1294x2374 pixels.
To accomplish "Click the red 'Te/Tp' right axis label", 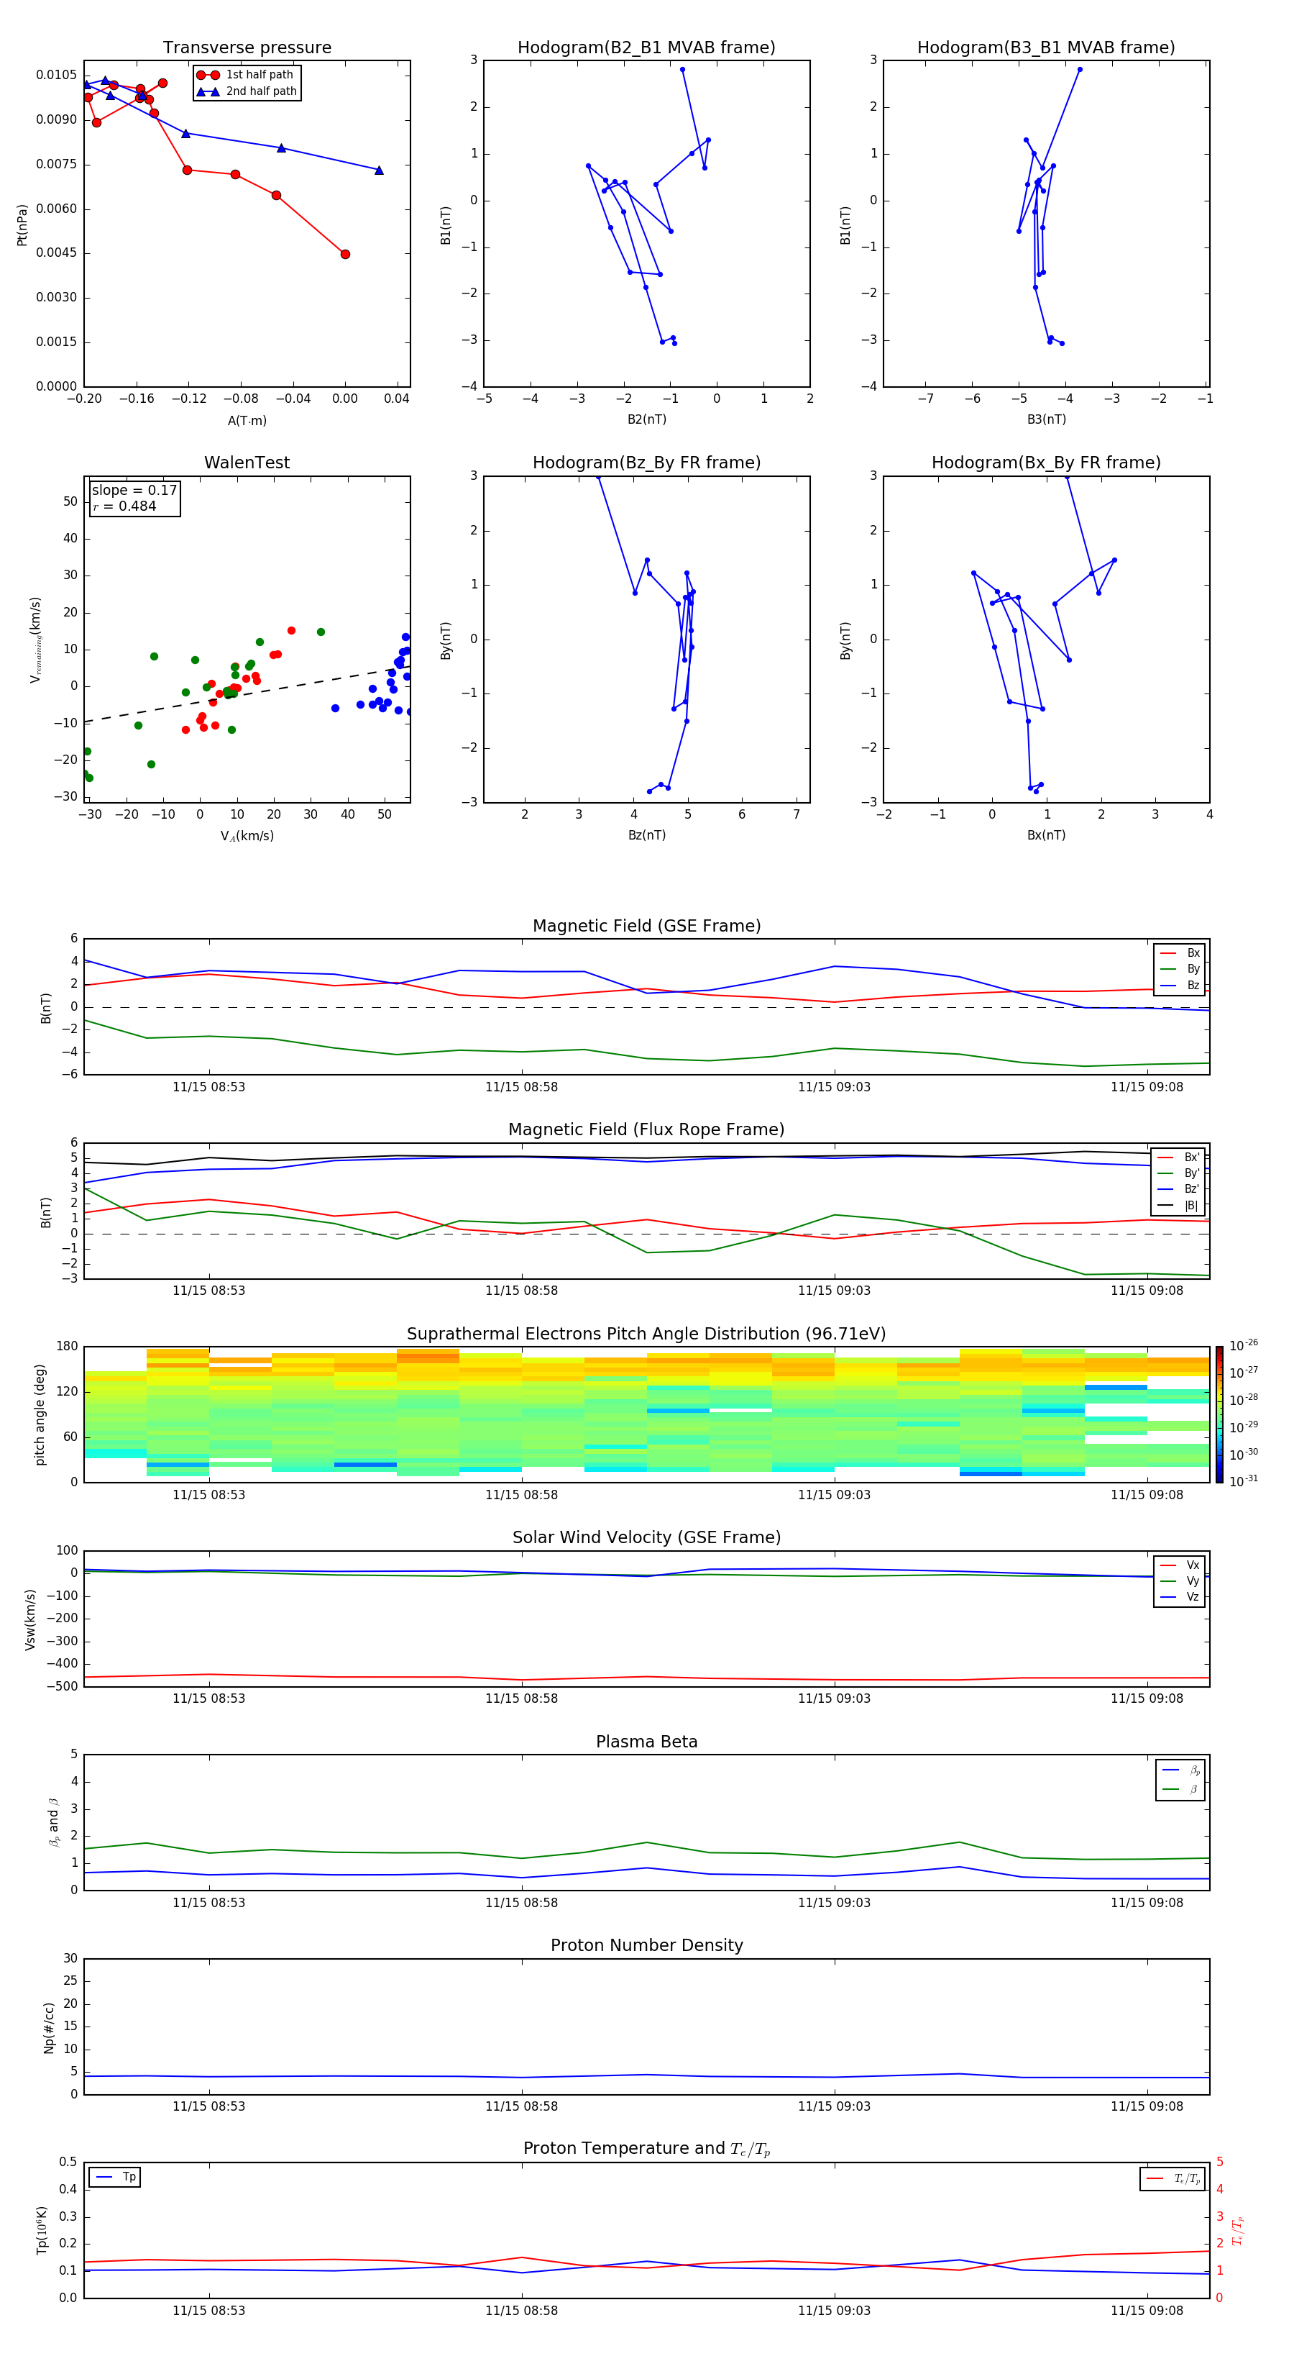I will tap(1237, 2230).
